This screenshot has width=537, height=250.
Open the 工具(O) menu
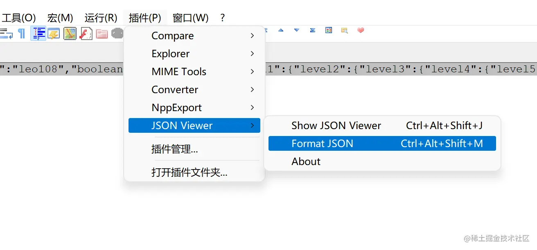pos(19,18)
